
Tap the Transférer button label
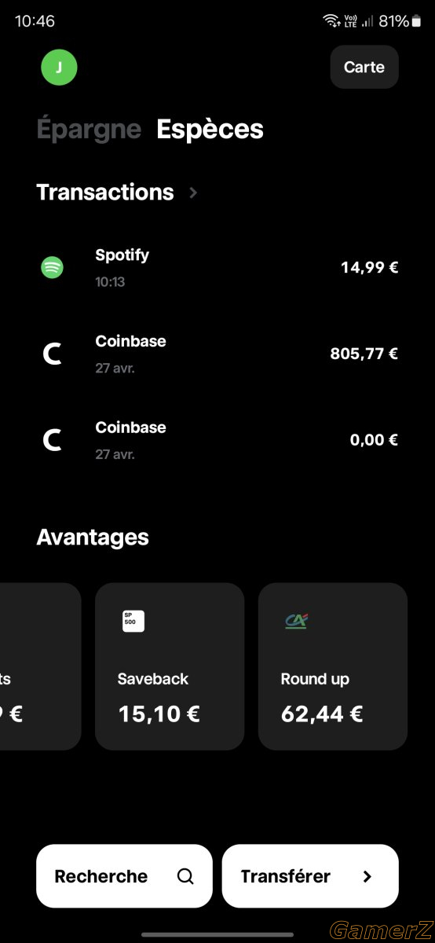(x=285, y=876)
